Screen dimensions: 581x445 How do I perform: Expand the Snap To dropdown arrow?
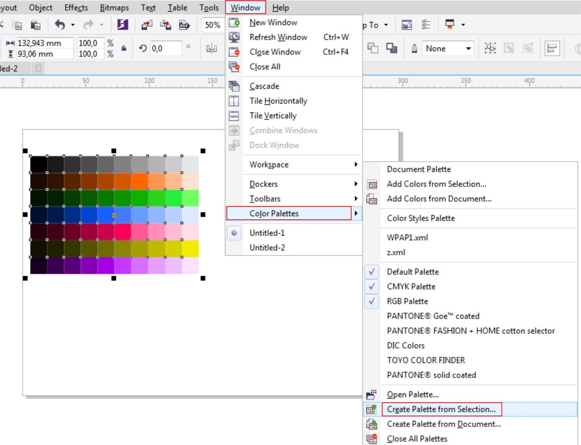coord(386,25)
